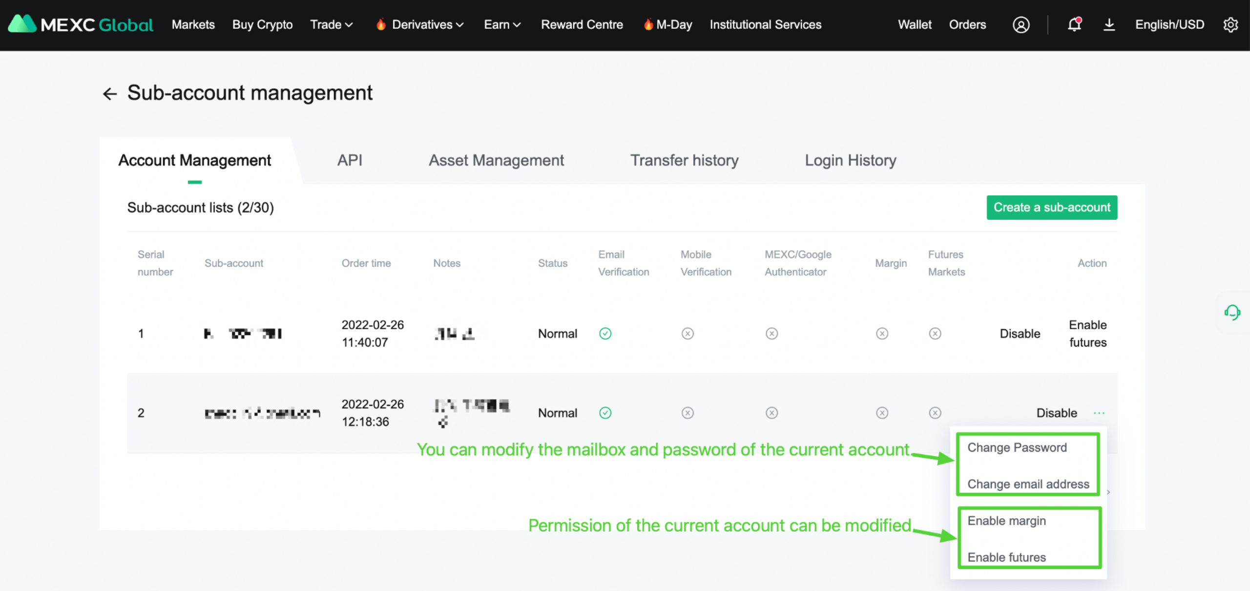Open customer support headset widget
Screen dimensions: 1250x591
[x=1232, y=312]
